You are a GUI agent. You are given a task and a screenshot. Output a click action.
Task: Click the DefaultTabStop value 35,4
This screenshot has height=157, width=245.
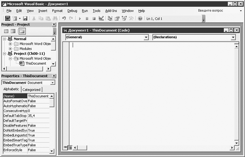pyautogui.click(x=38, y=116)
